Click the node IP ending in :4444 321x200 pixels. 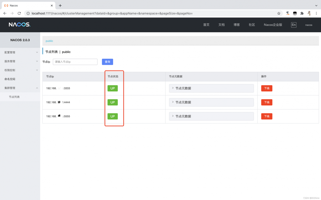pyautogui.click(x=58, y=102)
